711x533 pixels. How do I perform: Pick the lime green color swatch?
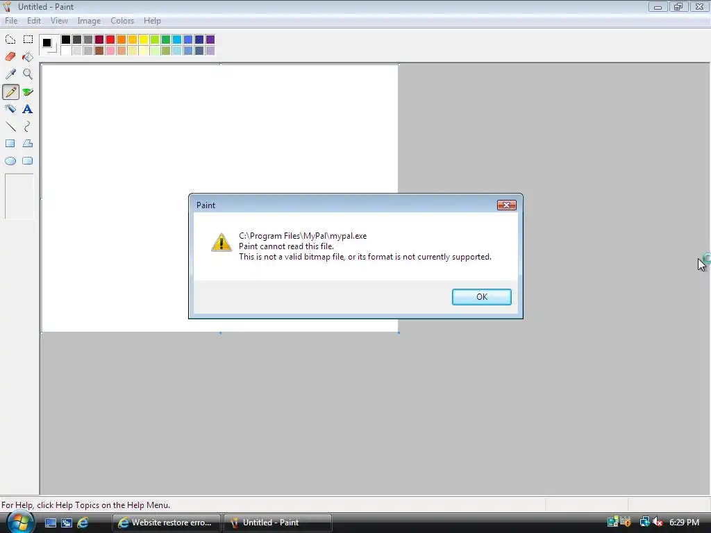(155, 40)
